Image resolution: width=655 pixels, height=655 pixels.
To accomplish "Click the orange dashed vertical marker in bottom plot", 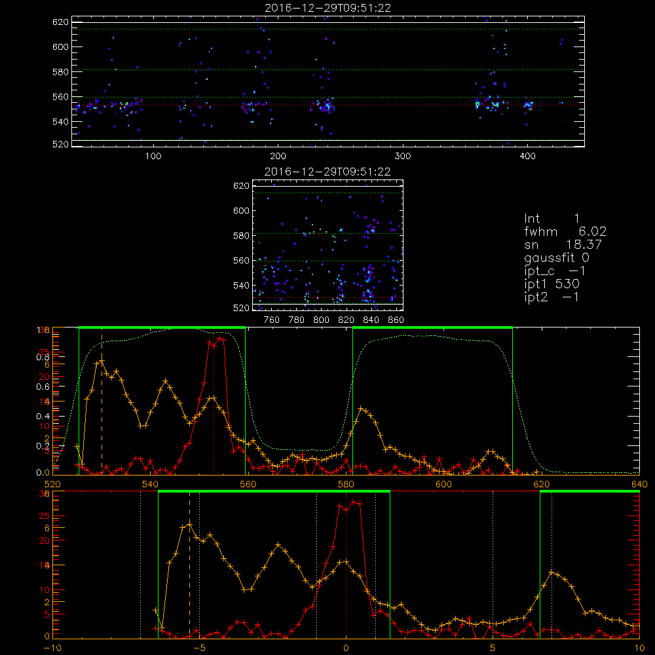I will pos(189,564).
